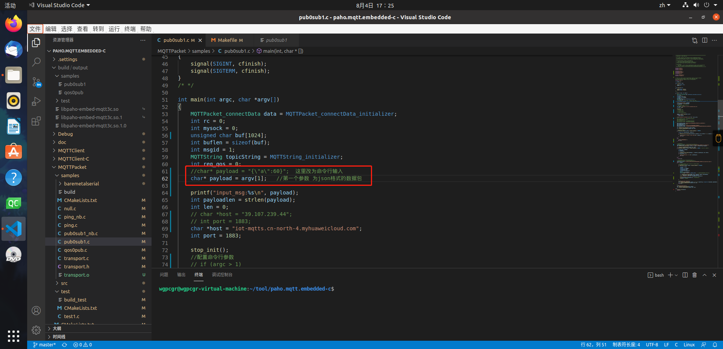The height and width of the screenshot is (349, 723).
Task: Open the 终端 (Terminal) menu
Action: point(130,29)
